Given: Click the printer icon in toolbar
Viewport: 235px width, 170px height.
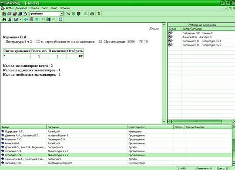Looking at the screenshot, I should (92, 13).
